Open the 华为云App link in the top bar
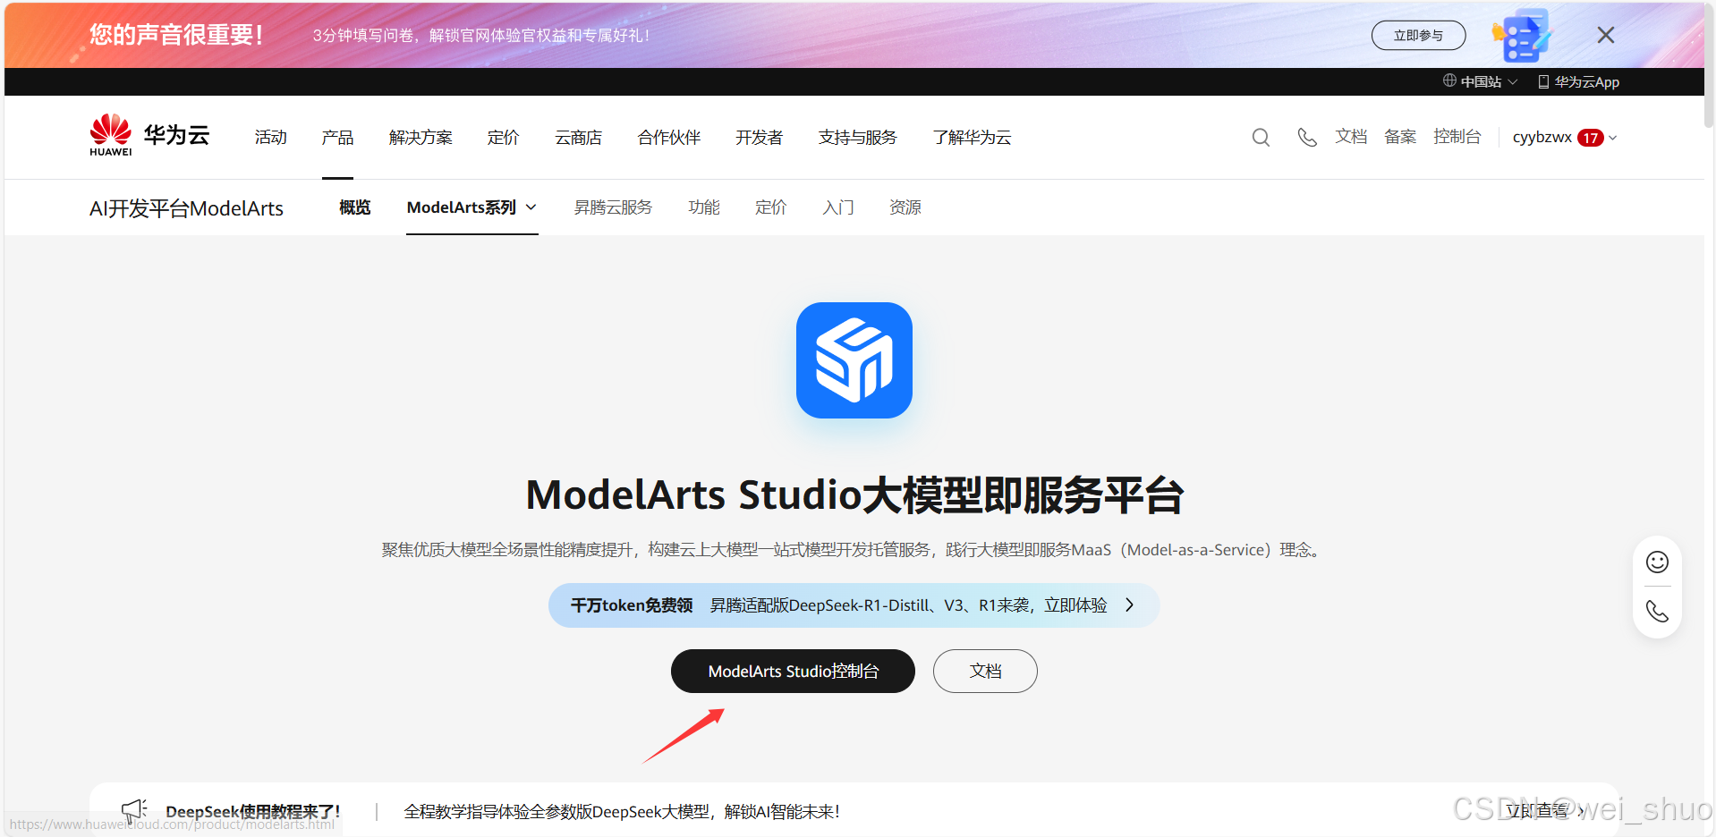The height and width of the screenshot is (837, 1716). [1579, 81]
